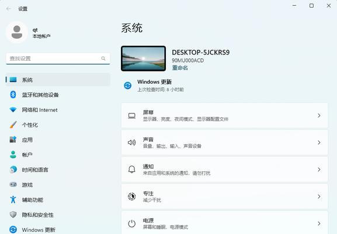Click the 个性化 paintbrush icon

click(13, 125)
